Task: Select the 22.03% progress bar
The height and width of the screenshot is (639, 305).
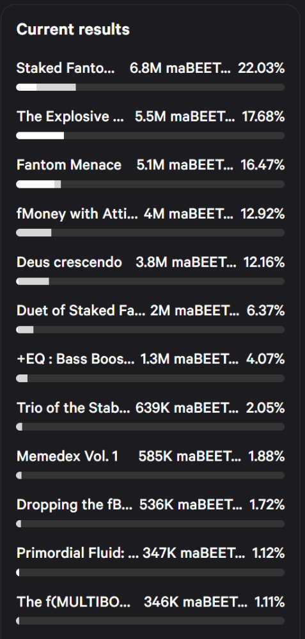Action: [x=150, y=87]
